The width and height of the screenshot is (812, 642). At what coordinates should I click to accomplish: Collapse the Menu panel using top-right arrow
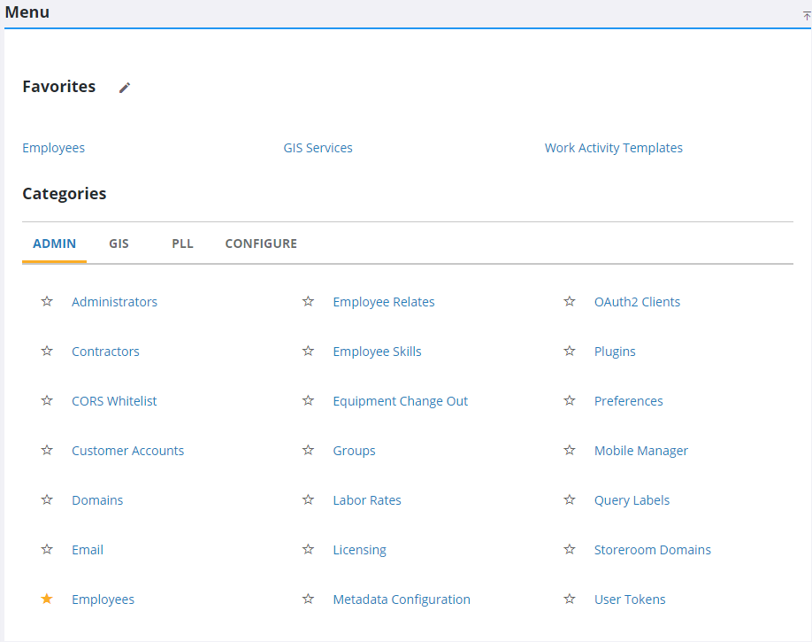pyautogui.click(x=806, y=15)
